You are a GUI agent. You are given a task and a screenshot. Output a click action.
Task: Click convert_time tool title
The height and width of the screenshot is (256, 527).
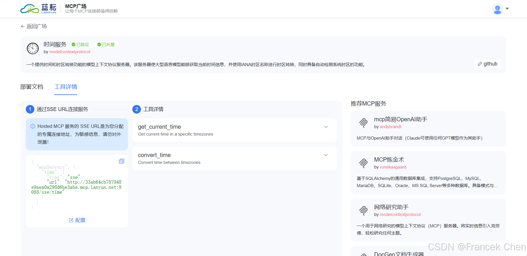[x=154, y=155]
